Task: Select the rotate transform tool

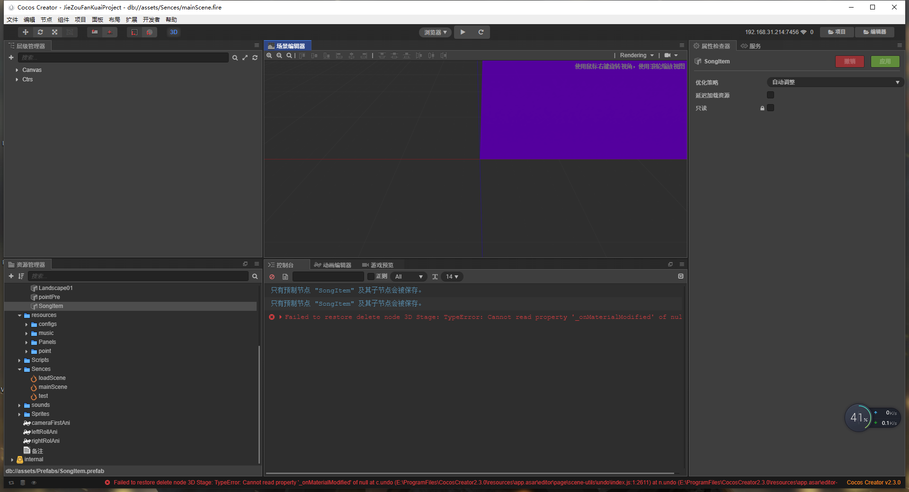Action: pyautogui.click(x=40, y=32)
